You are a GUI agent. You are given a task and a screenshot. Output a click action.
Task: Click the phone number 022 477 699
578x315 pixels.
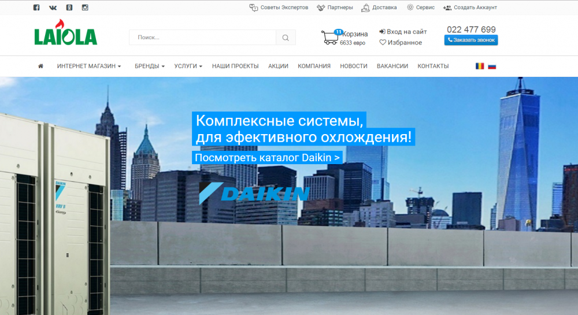tap(471, 29)
